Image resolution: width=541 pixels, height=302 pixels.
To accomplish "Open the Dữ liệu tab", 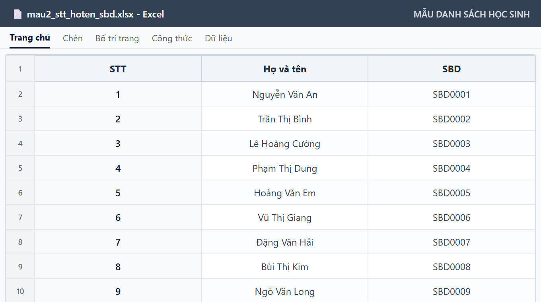I will tap(218, 38).
